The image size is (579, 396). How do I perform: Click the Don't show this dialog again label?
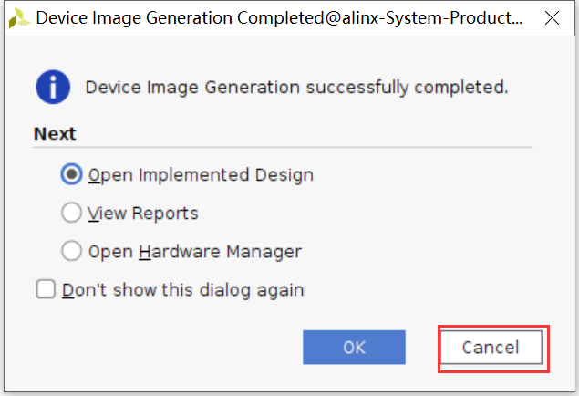[x=183, y=290]
